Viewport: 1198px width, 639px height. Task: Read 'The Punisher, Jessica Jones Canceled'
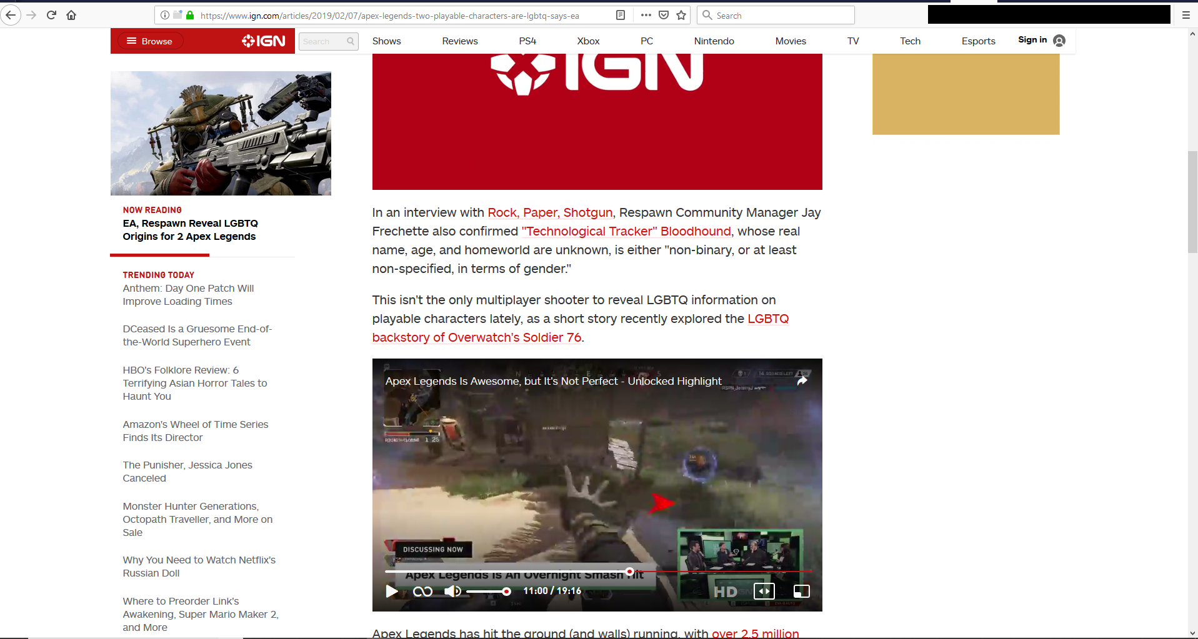pos(187,472)
